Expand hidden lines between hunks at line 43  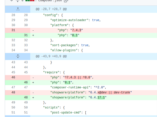pyautogui.click(x=18, y=56)
